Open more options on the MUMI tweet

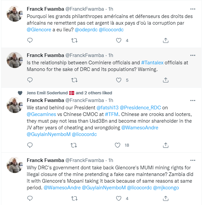point(193,160)
